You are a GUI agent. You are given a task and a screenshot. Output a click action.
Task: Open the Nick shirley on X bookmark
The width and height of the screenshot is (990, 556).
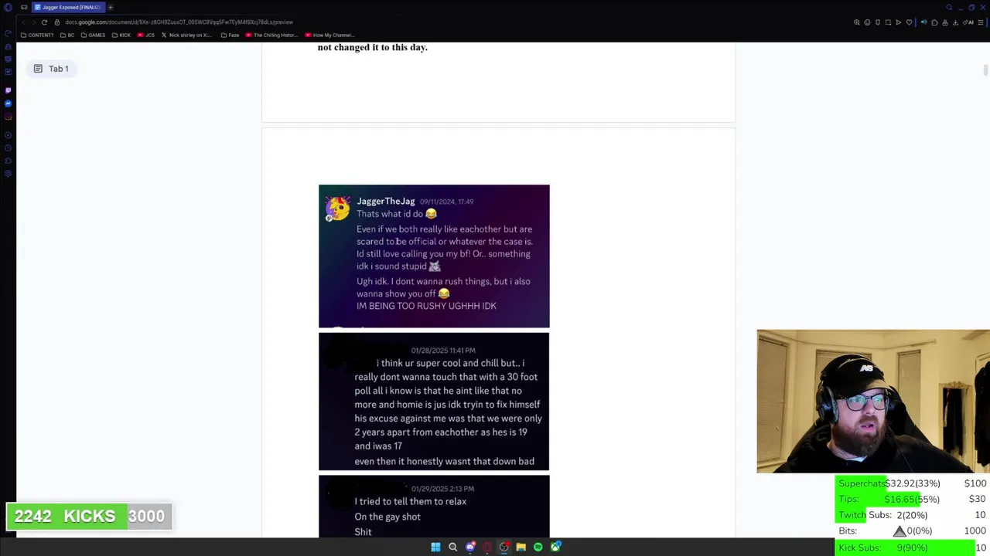pos(186,35)
